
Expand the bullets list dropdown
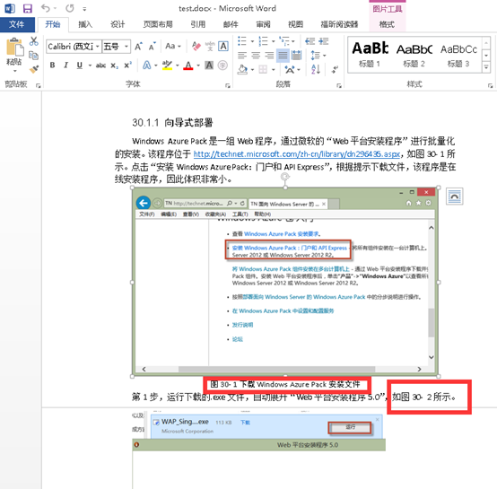[252, 41]
